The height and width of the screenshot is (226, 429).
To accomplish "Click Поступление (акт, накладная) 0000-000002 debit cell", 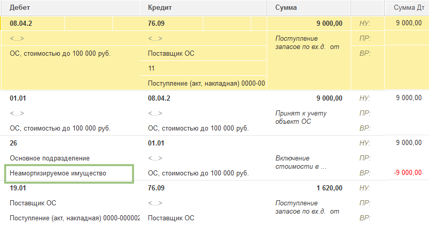I will pyautogui.click(x=71, y=218).
